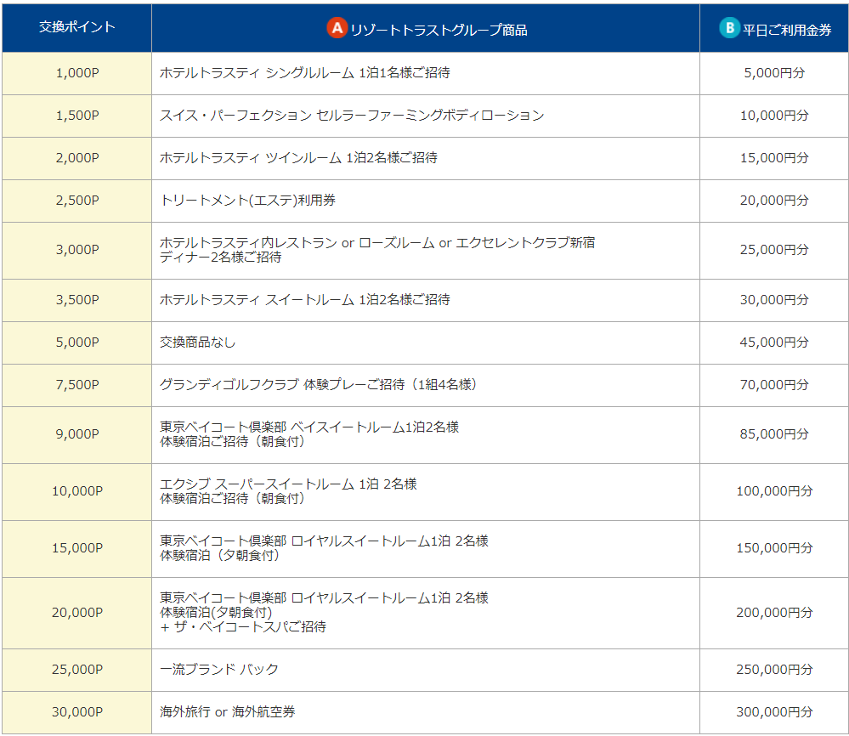
Task: Click the 200,000円分 voucher value
Action: [x=774, y=612]
